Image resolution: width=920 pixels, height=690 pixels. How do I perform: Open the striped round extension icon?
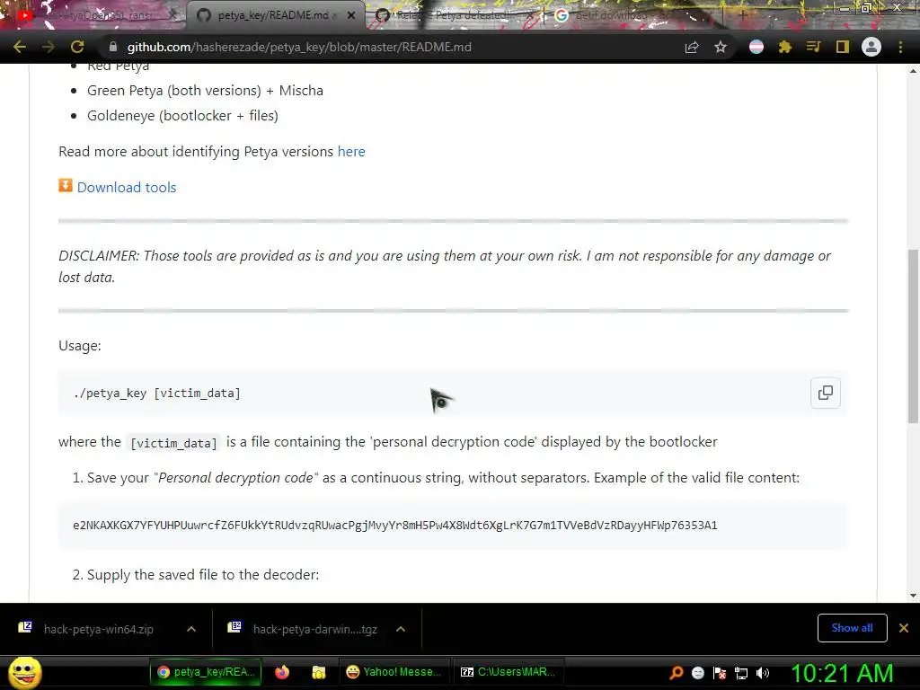pos(756,47)
